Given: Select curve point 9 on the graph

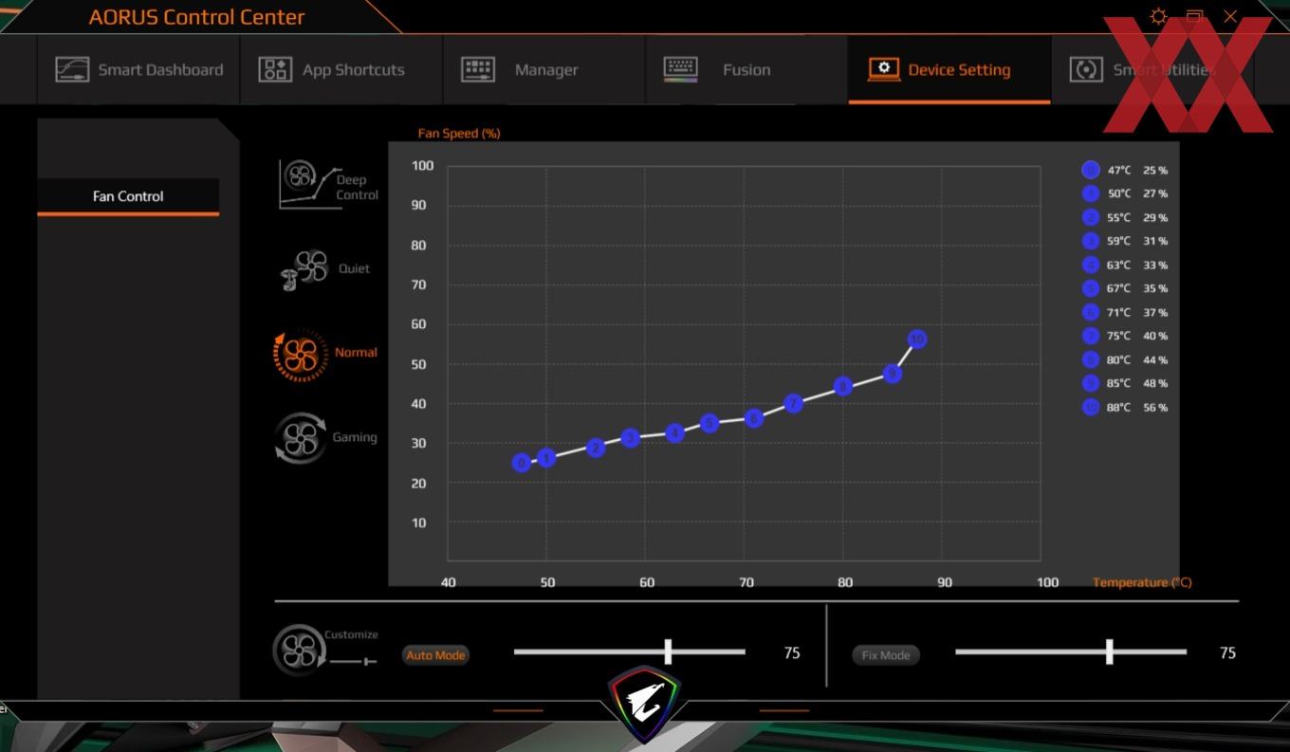Looking at the screenshot, I should click(893, 375).
